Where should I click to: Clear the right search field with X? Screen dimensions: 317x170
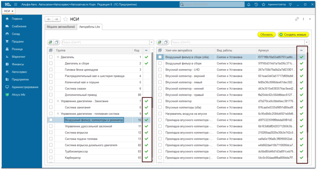307,42
